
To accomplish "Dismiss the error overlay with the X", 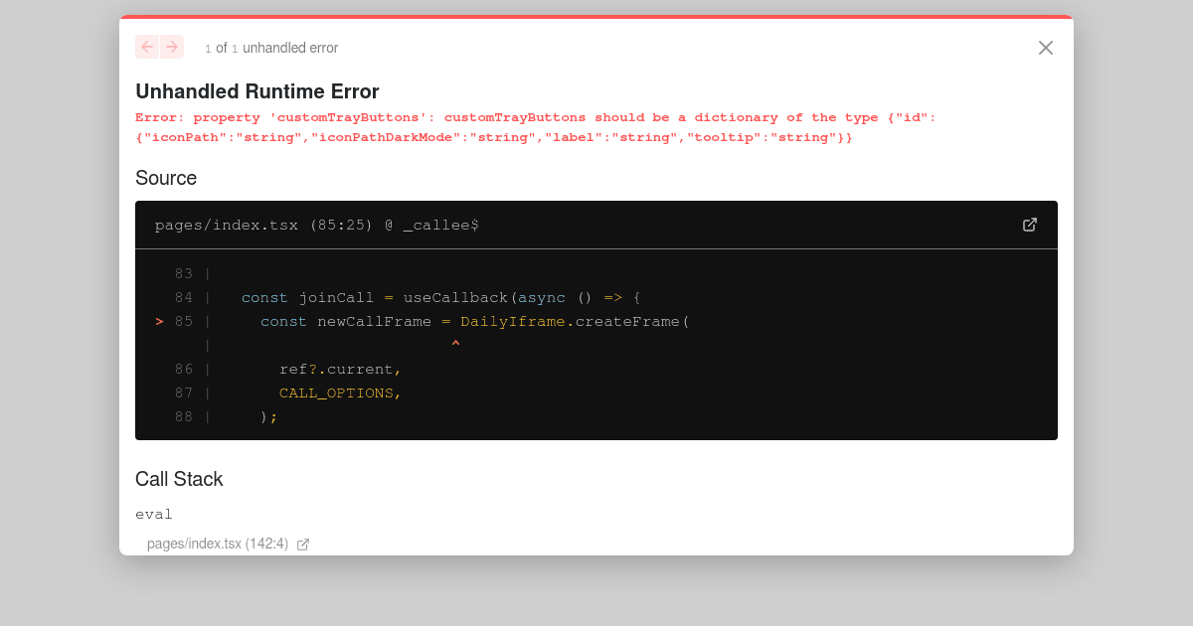I will [x=1045, y=47].
